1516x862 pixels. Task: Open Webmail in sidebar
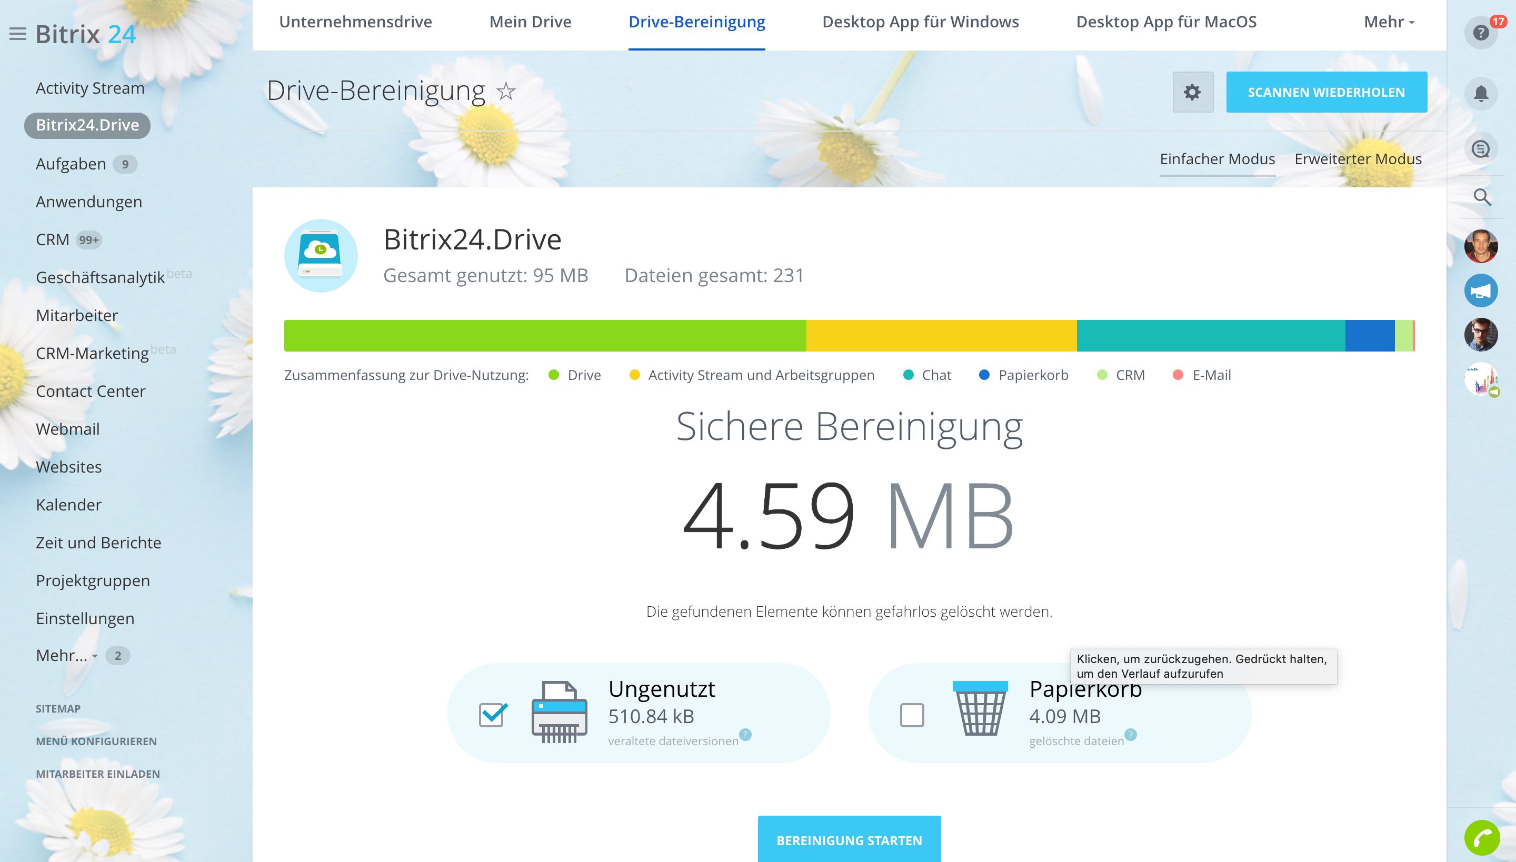click(x=67, y=429)
